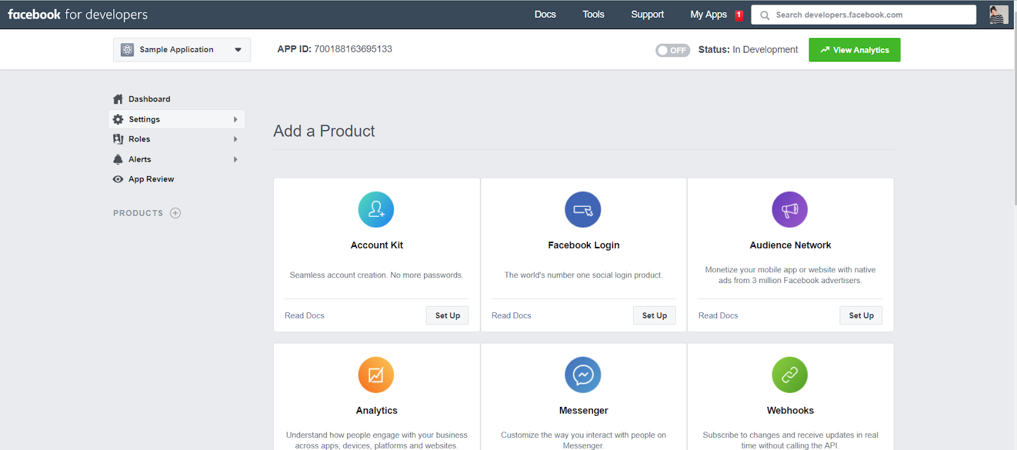Read Docs for Facebook Login
This screenshot has height=450, width=1017.
(x=511, y=315)
